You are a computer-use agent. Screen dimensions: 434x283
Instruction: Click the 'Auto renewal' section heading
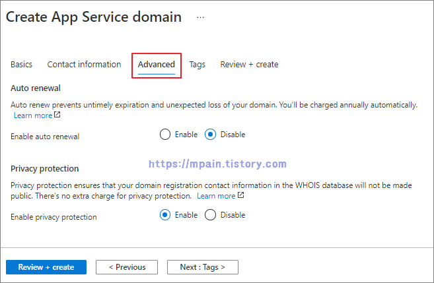(x=36, y=88)
